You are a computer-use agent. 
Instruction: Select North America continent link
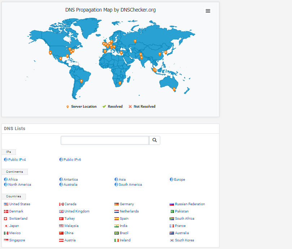(x=19, y=185)
